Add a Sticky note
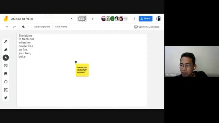The height and width of the screenshot is (123, 219). 6,66
